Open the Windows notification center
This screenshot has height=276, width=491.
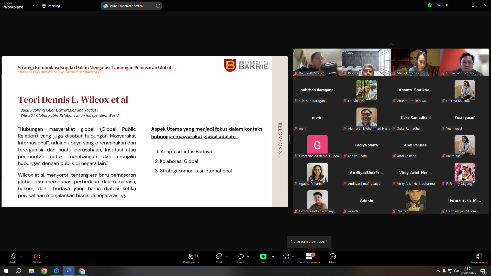click(x=483, y=271)
